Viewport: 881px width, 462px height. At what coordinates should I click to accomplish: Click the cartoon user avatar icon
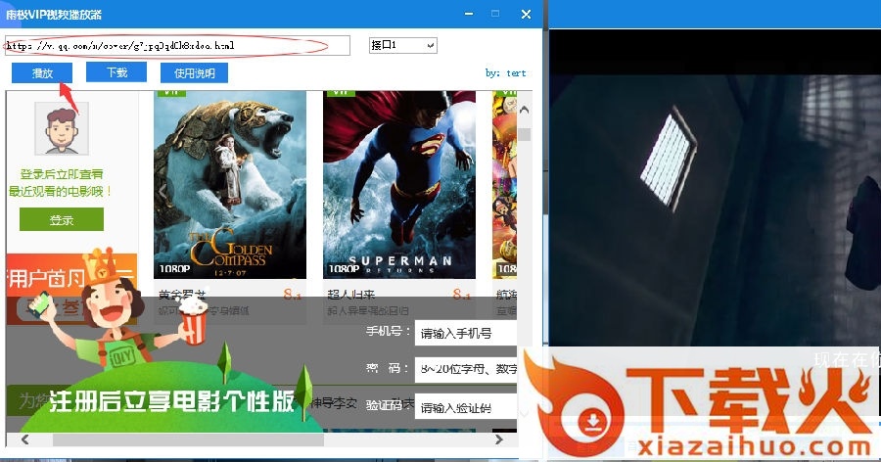point(62,128)
